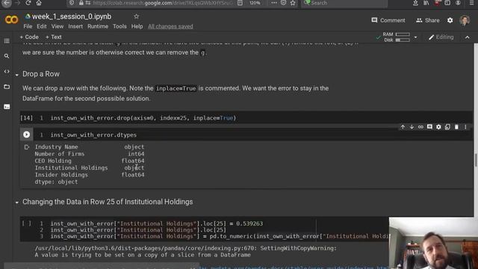
Task: Open the code snippets sidebar
Action: pyautogui.click(x=7, y=72)
